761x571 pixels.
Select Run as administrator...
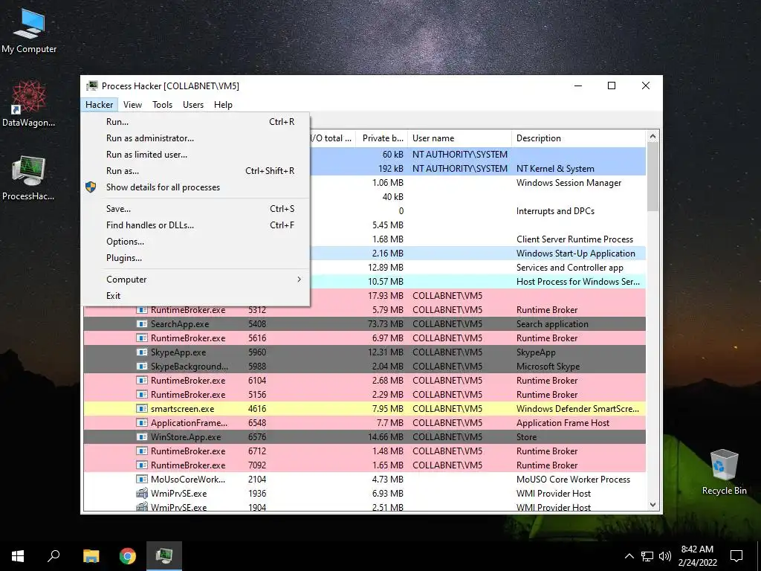(x=196, y=138)
